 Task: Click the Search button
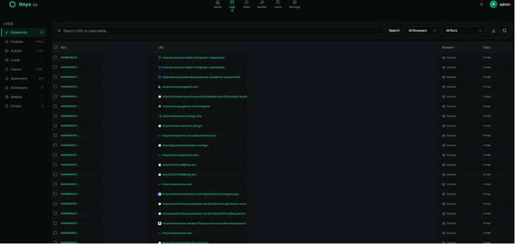(394, 31)
